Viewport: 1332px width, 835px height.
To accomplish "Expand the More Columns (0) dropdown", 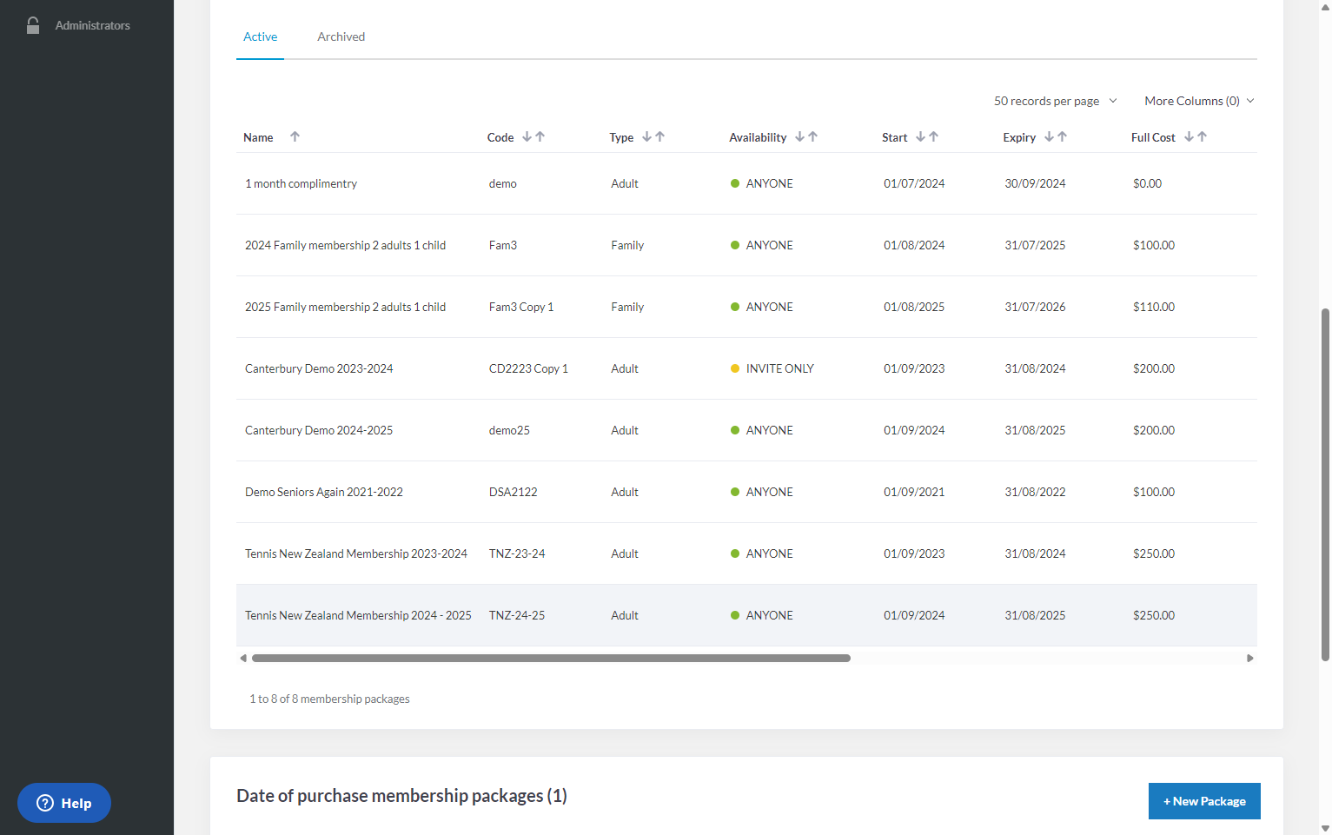I will (x=1199, y=101).
